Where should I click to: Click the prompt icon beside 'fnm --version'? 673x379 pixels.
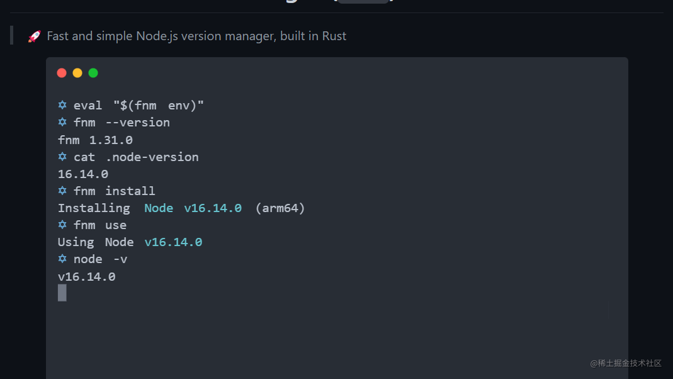point(62,122)
